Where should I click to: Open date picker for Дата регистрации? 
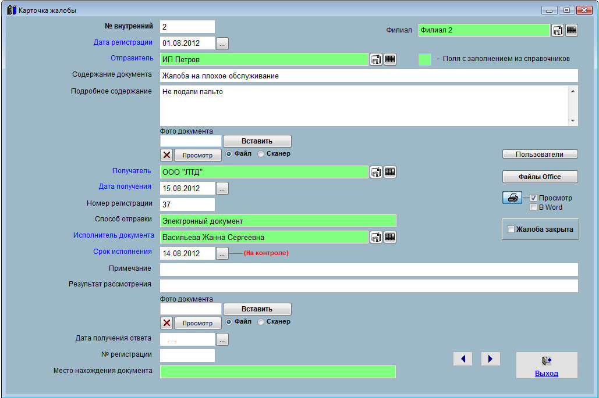(x=222, y=44)
